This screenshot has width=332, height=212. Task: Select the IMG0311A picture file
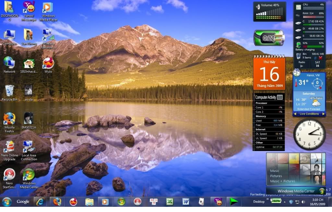point(29,121)
